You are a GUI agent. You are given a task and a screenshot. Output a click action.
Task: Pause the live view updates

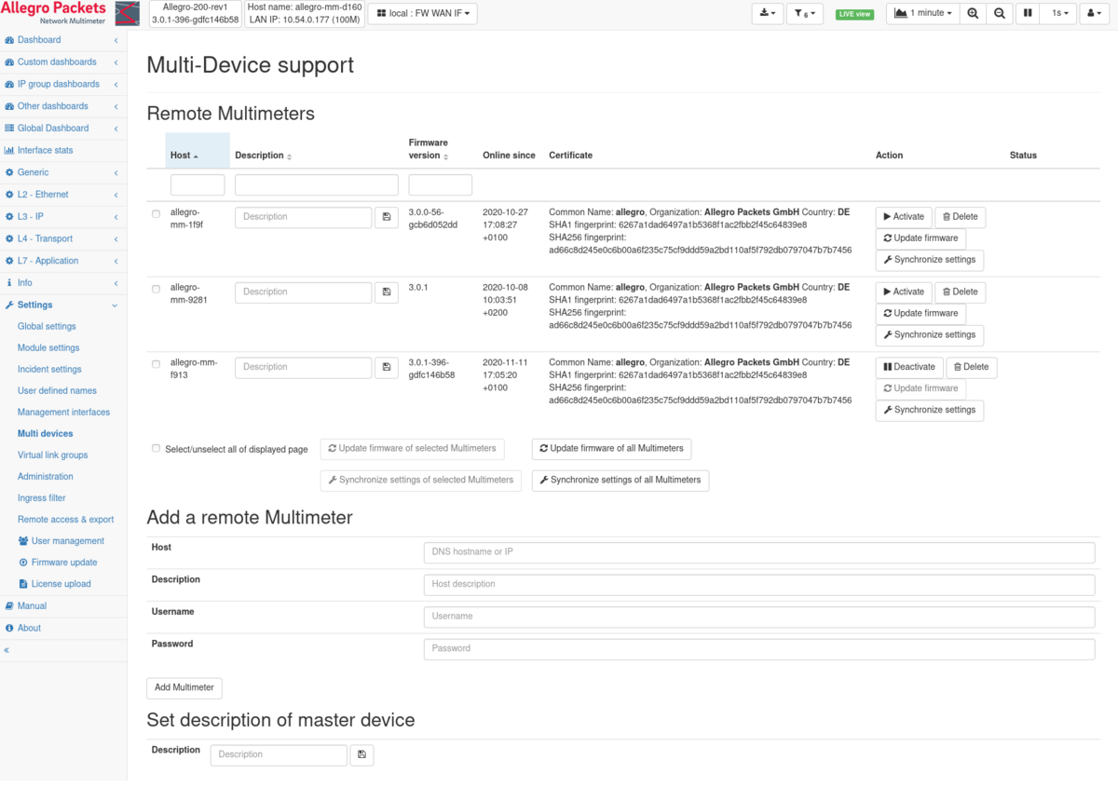pos(1028,13)
